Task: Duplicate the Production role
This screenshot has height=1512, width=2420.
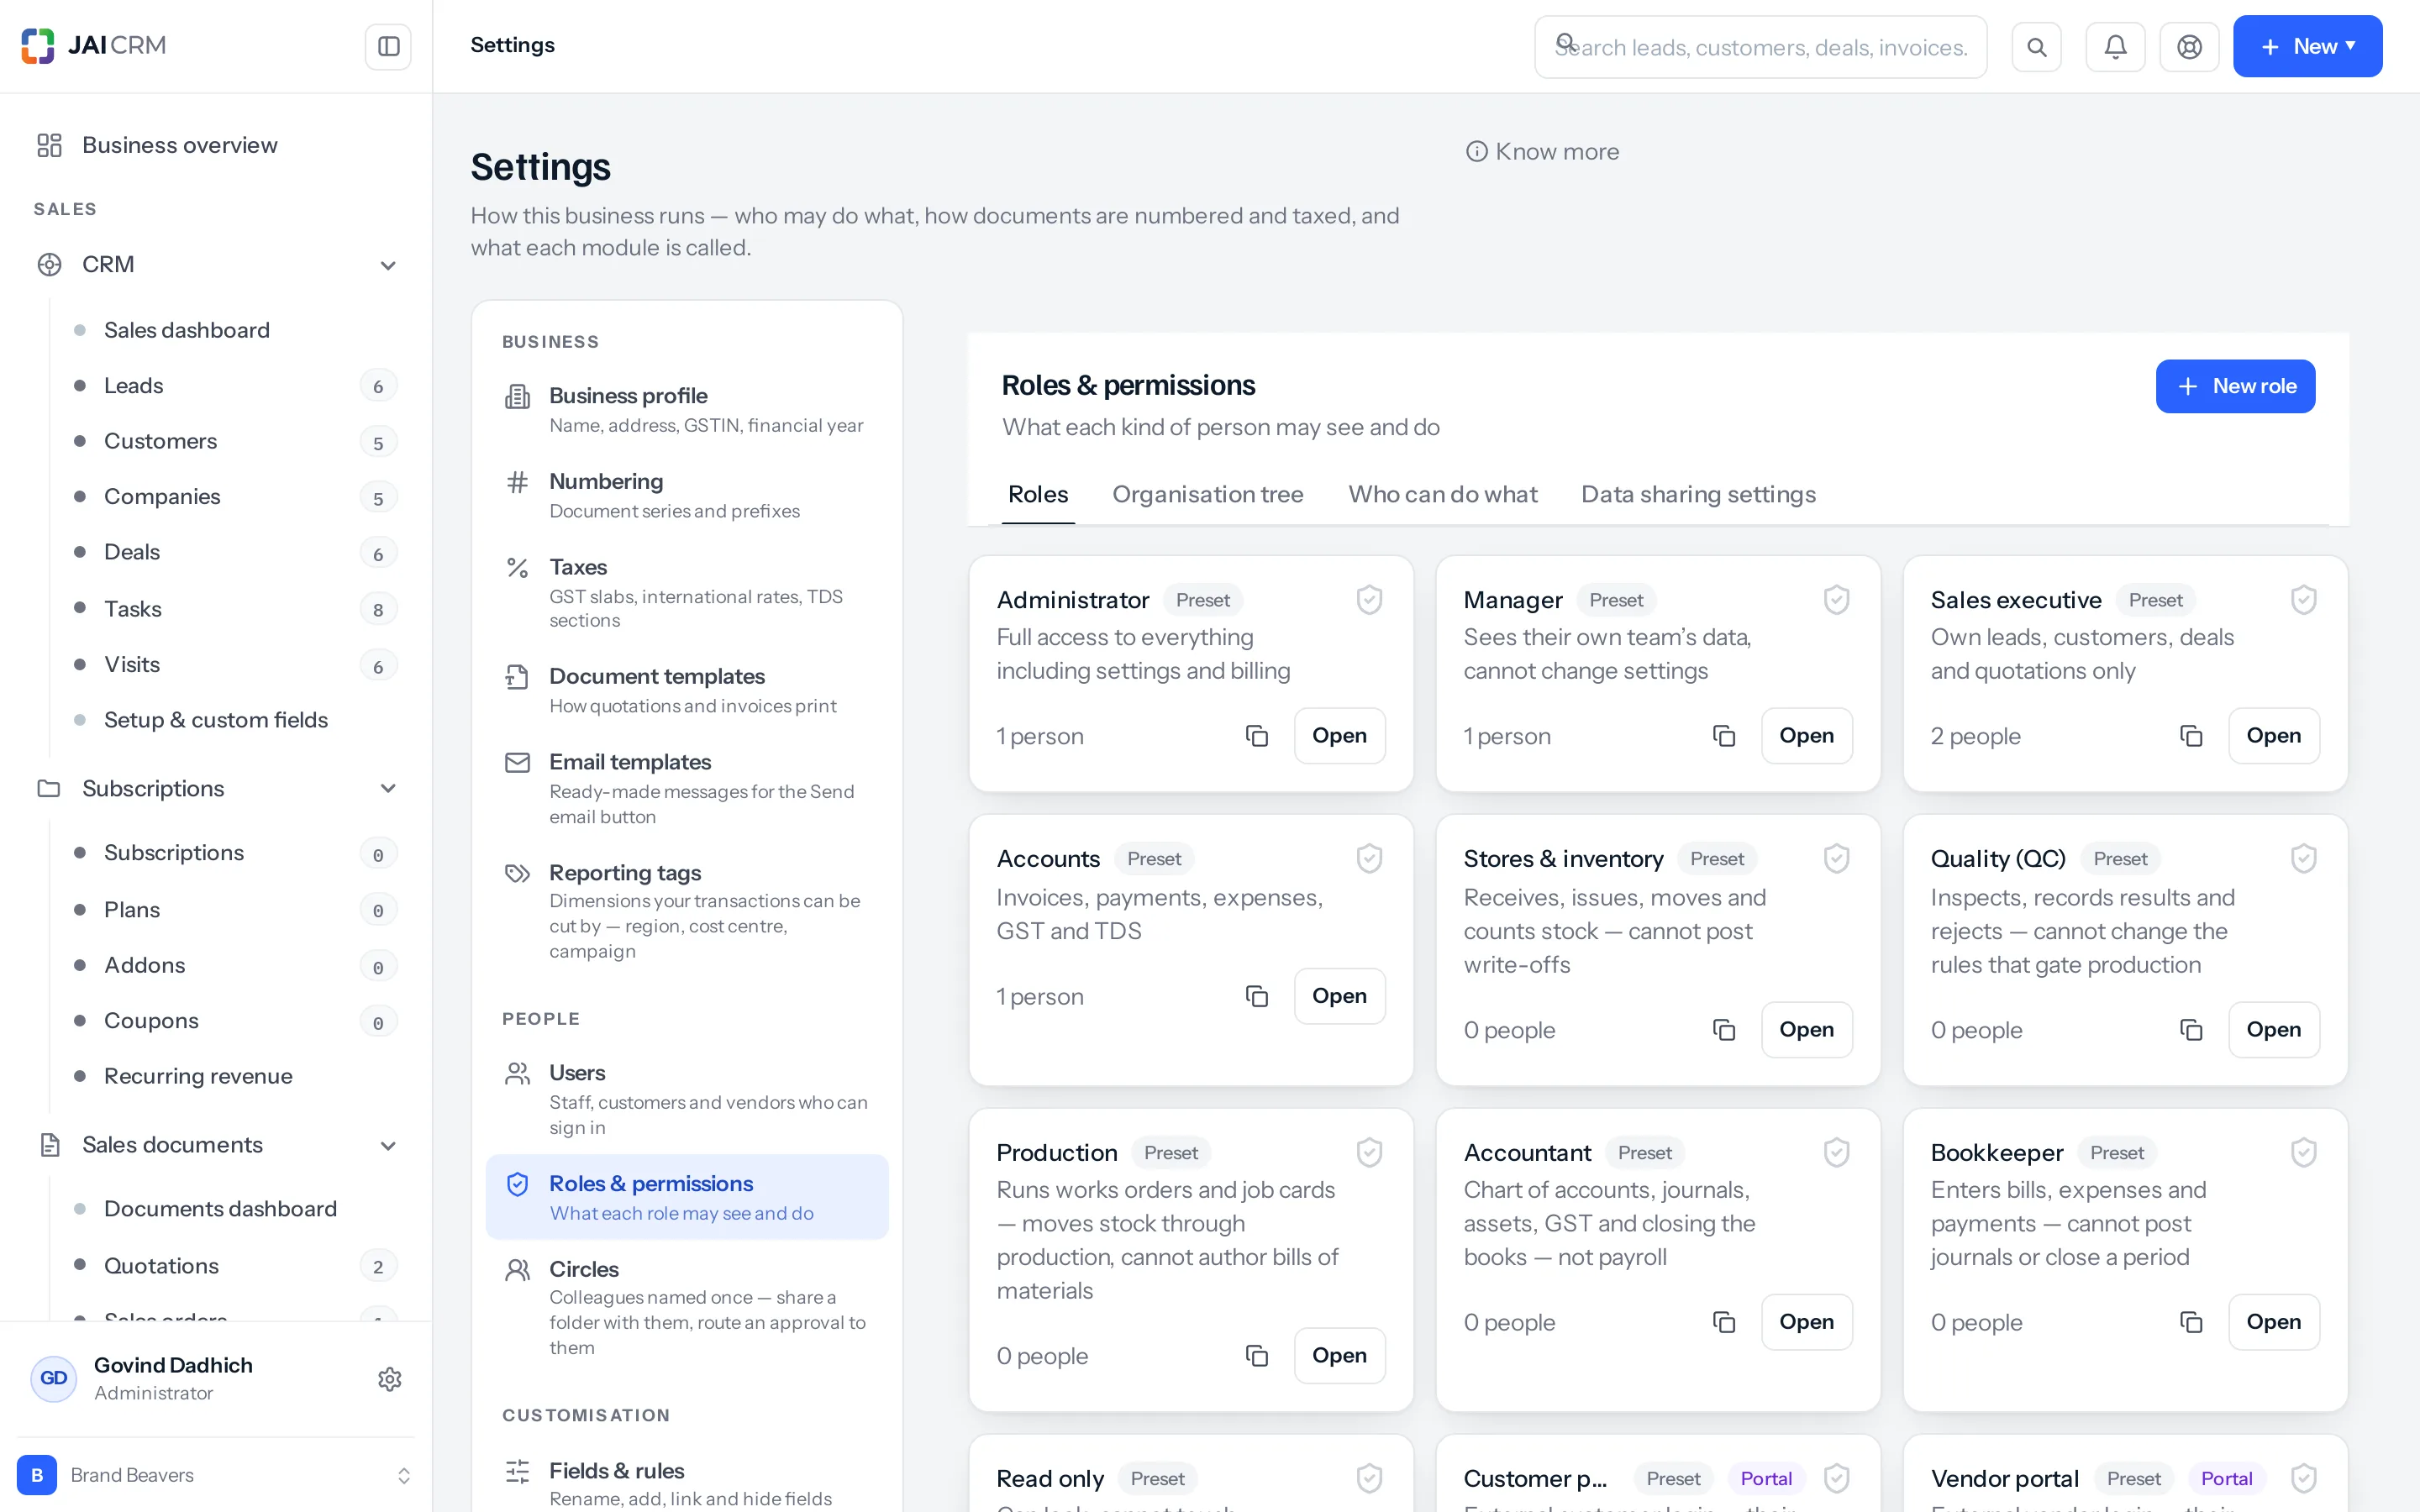Action: [x=1257, y=1356]
